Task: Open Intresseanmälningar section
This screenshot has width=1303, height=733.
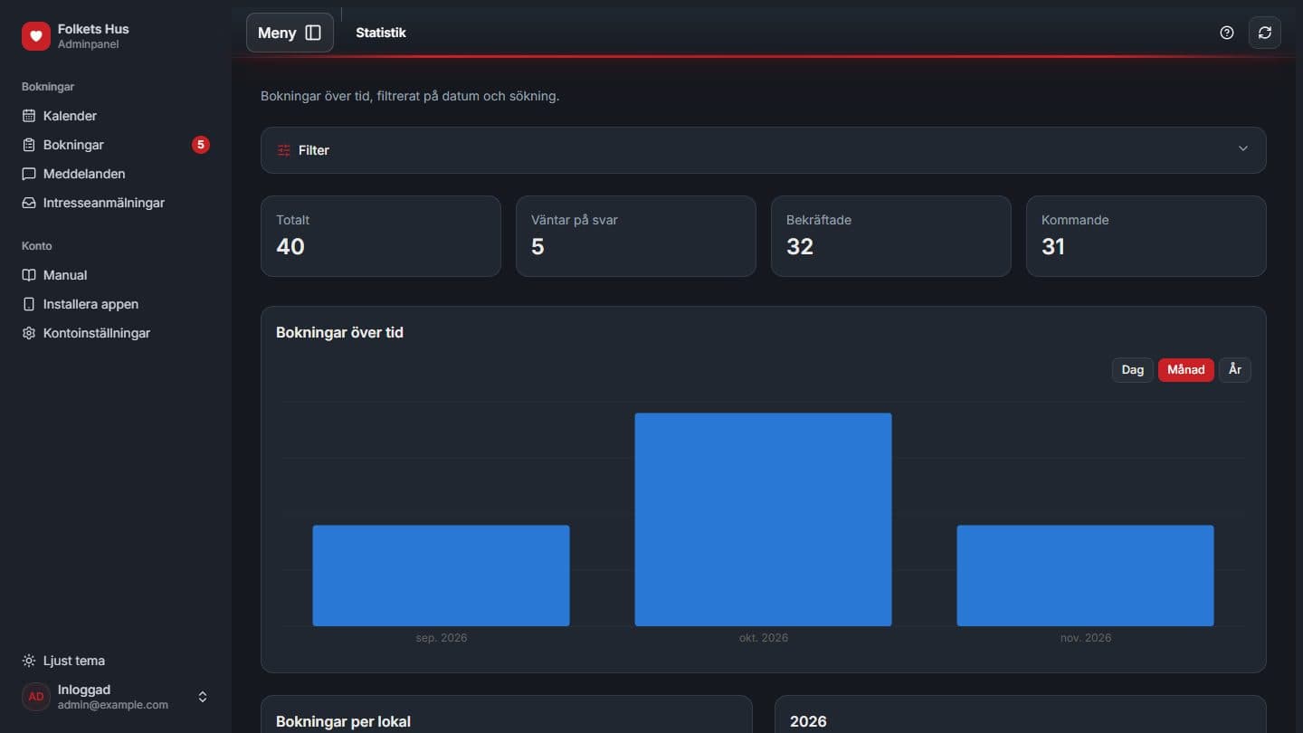Action: tap(116, 203)
